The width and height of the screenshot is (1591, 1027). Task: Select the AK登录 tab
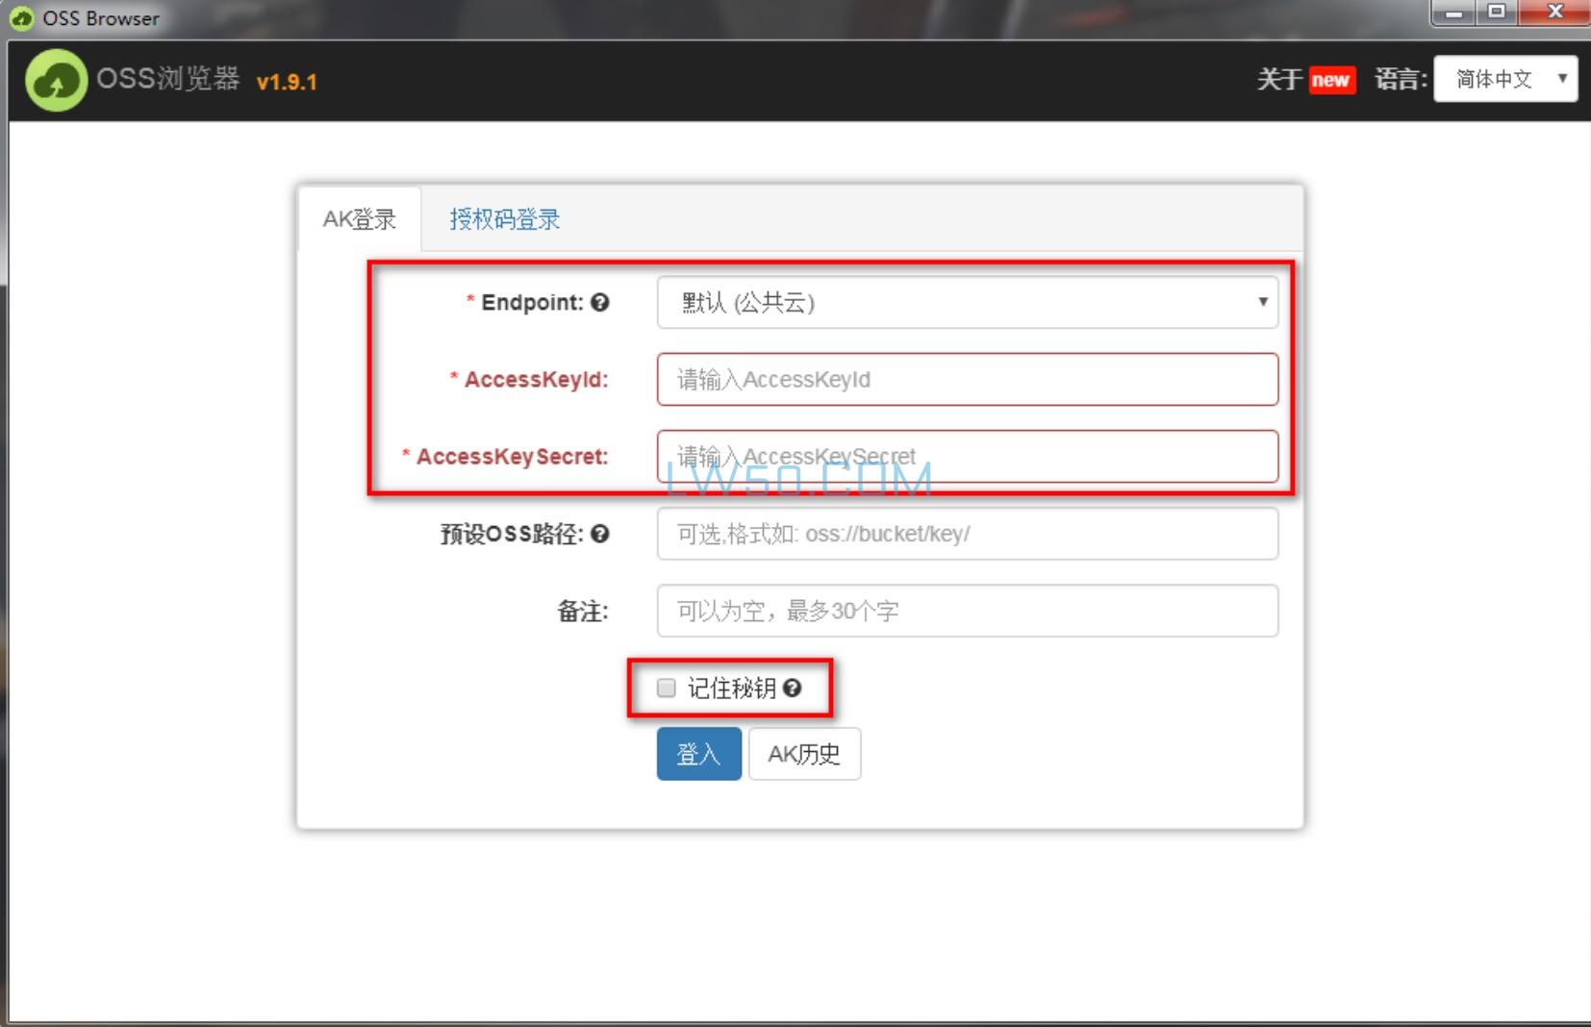pos(359,219)
